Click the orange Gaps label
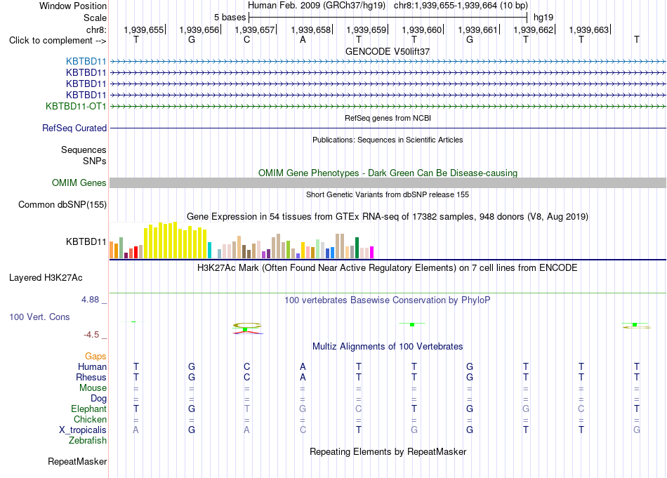667x478 pixels. (x=95, y=357)
